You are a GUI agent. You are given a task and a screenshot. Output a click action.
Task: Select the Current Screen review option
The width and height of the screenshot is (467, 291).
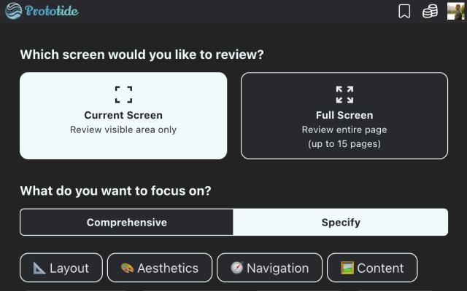click(123, 116)
